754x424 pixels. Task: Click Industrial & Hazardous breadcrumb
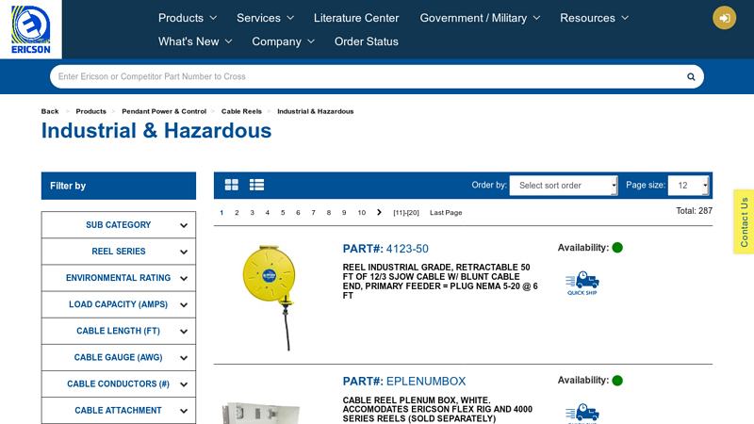[x=316, y=111]
